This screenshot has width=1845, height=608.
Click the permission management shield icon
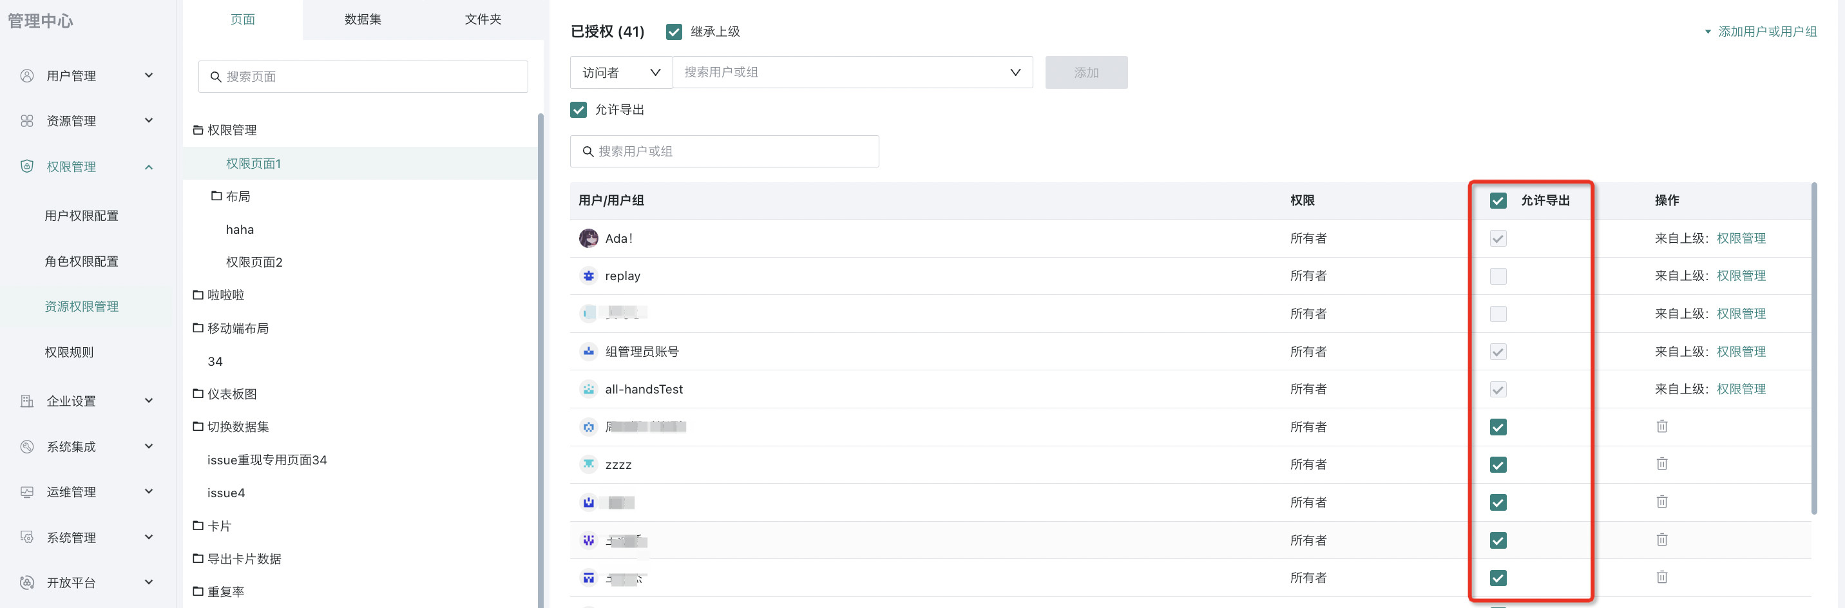point(27,166)
